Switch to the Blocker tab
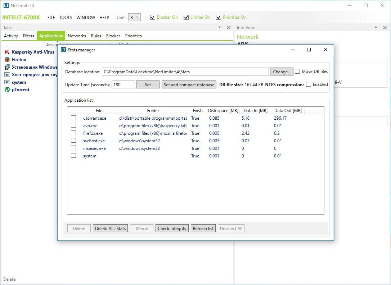The width and height of the screenshot is (391, 285). [x=113, y=36]
